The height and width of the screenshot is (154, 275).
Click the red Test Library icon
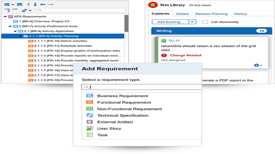(152, 5)
